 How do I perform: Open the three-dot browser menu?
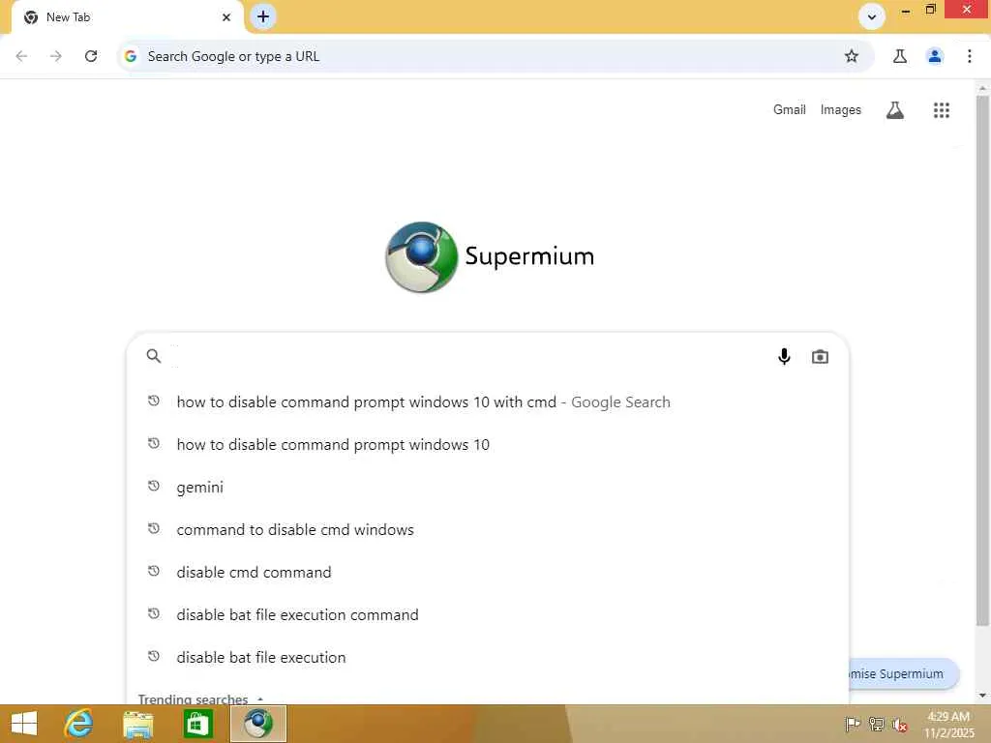click(x=970, y=56)
